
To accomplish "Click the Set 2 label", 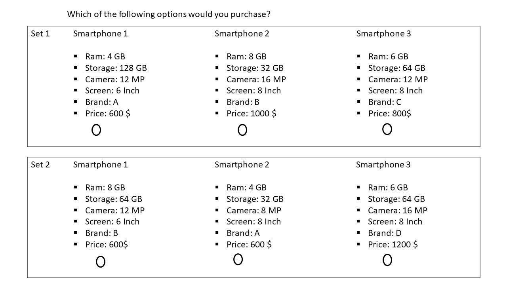I will point(40,165).
